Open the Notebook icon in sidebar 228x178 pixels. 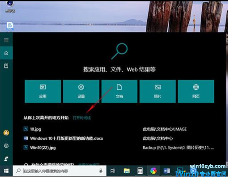pos(6,66)
